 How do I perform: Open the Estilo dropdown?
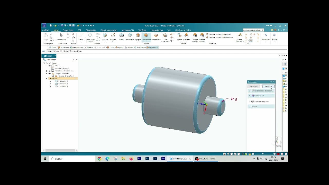274,38
